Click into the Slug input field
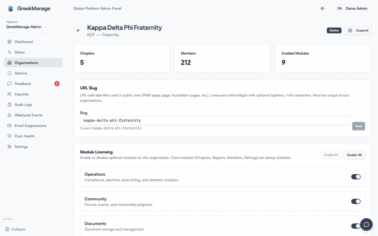 [x=215, y=120]
